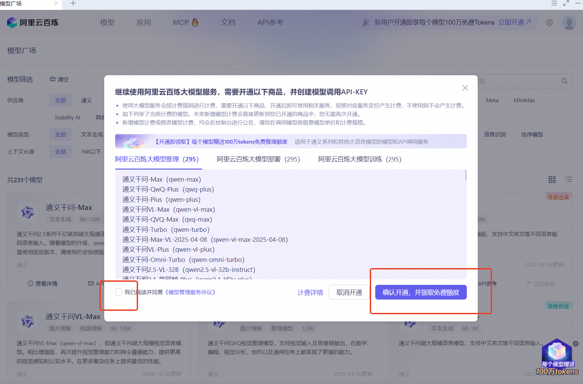Click the 共231个模型 count text

point(25,180)
